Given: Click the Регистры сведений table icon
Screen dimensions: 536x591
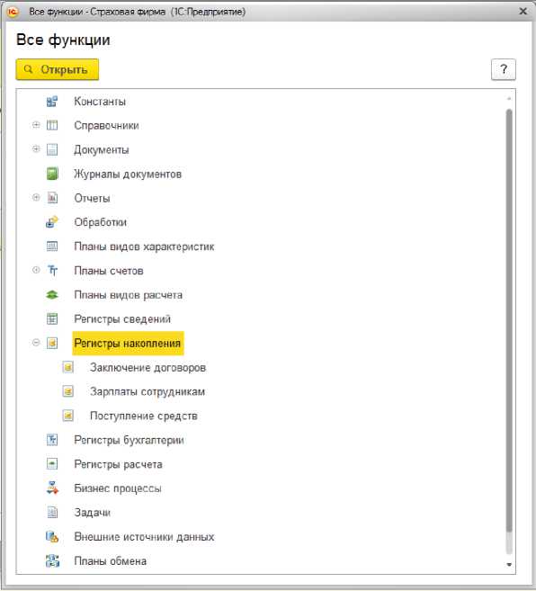Looking at the screenshot, I should 52,318.
